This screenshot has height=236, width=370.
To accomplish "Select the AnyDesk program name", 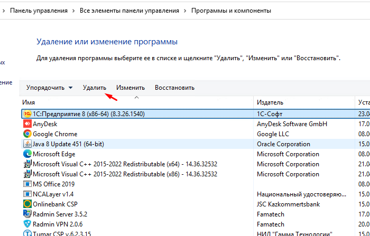I will tap(45, 124).
